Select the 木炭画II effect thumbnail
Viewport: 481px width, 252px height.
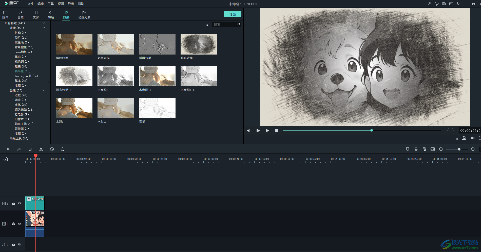coord(157,76)
